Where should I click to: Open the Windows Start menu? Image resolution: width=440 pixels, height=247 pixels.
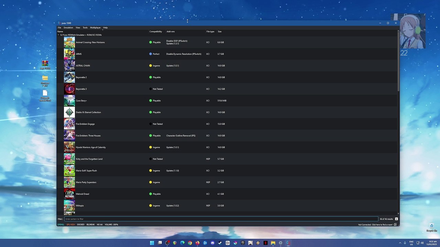point(152,243)
